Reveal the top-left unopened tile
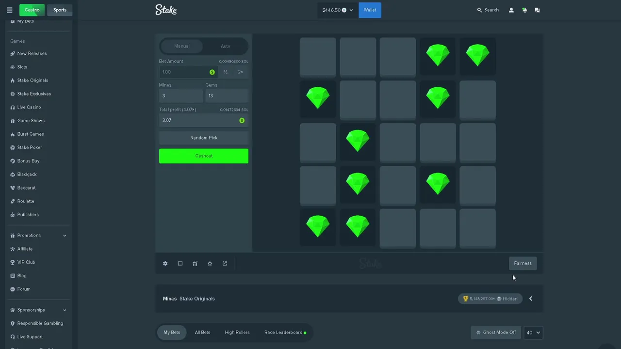This screenshot has height=349, width=621. (318, 57)
